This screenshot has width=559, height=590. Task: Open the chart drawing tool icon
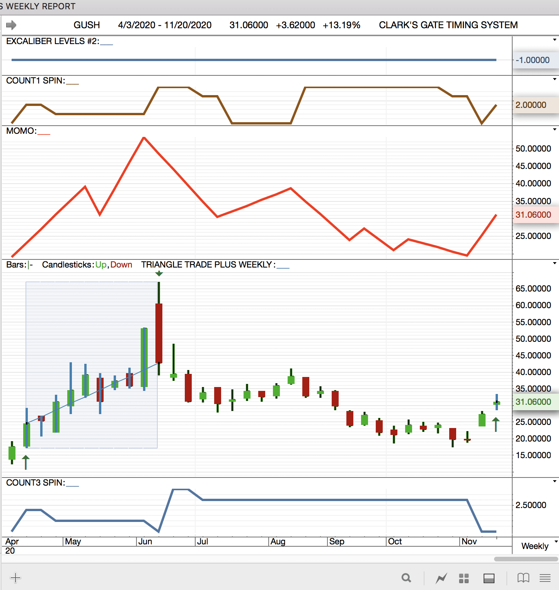click(x=441, y=578)
